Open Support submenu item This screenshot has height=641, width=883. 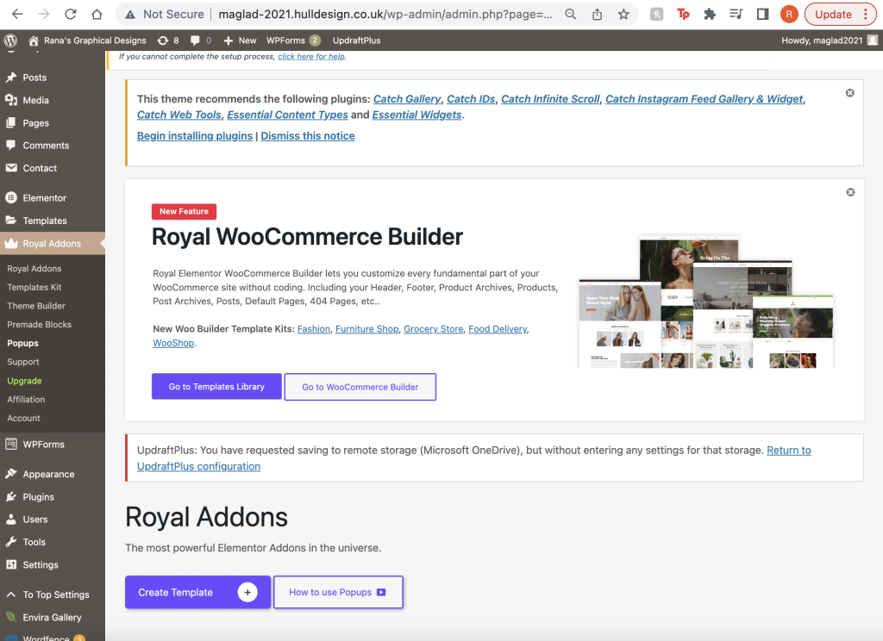(23, 362)
